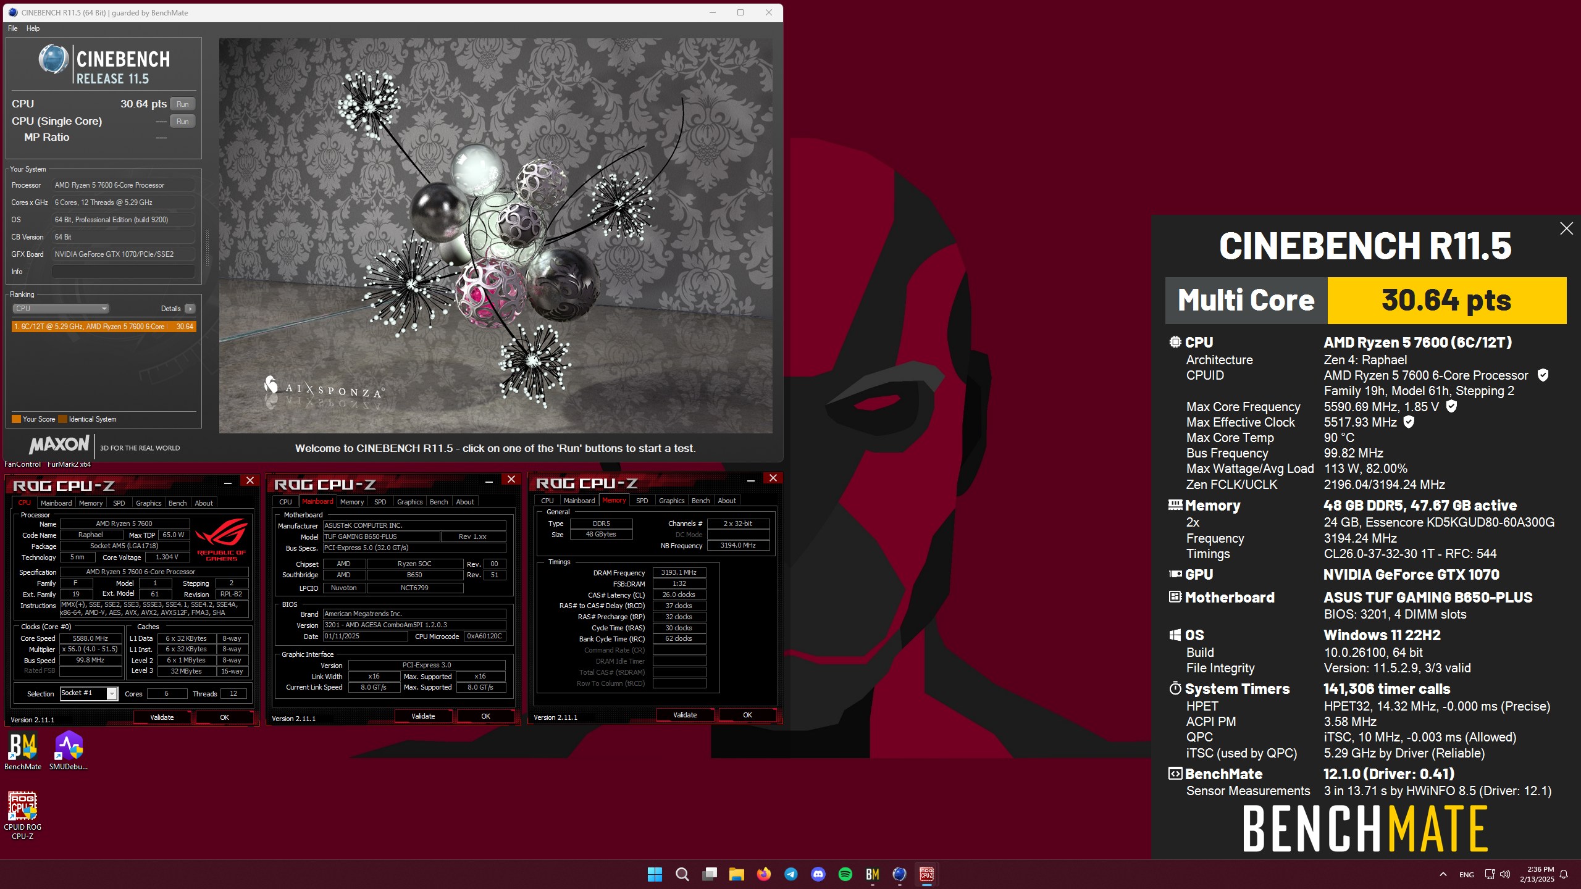This screenshot has height=889, width=1581.
Task: Open Graphics tab in left CPU-Z window
Action: tap(148, 503)
